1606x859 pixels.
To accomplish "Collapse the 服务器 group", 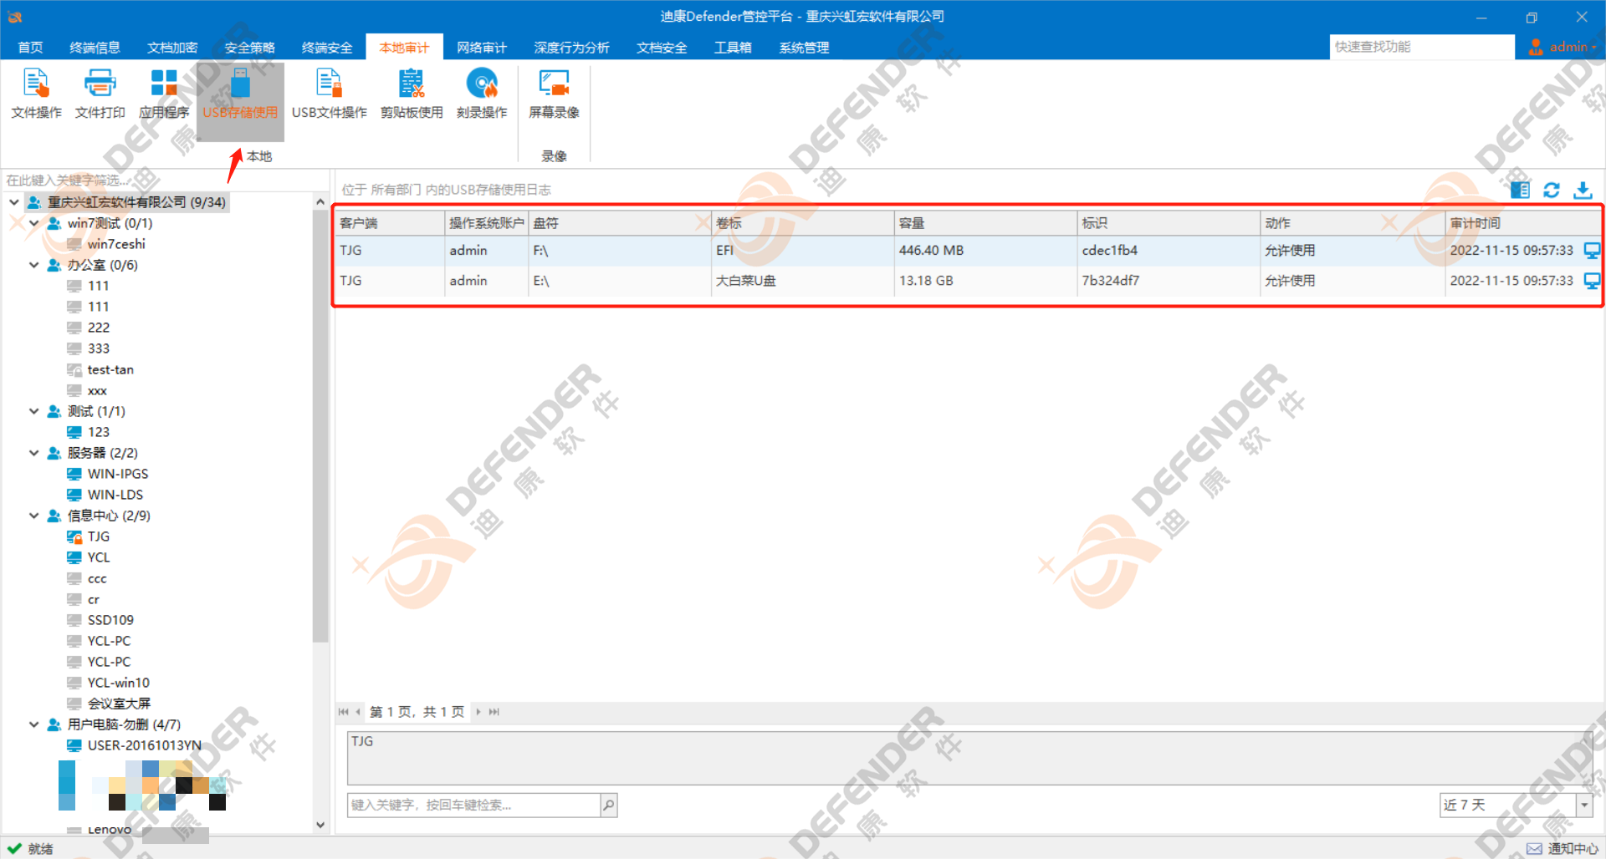I will pos(34,453).
